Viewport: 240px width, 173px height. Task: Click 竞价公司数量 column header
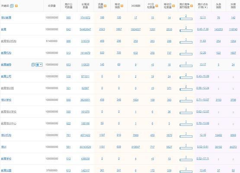[x=68, y=6]
